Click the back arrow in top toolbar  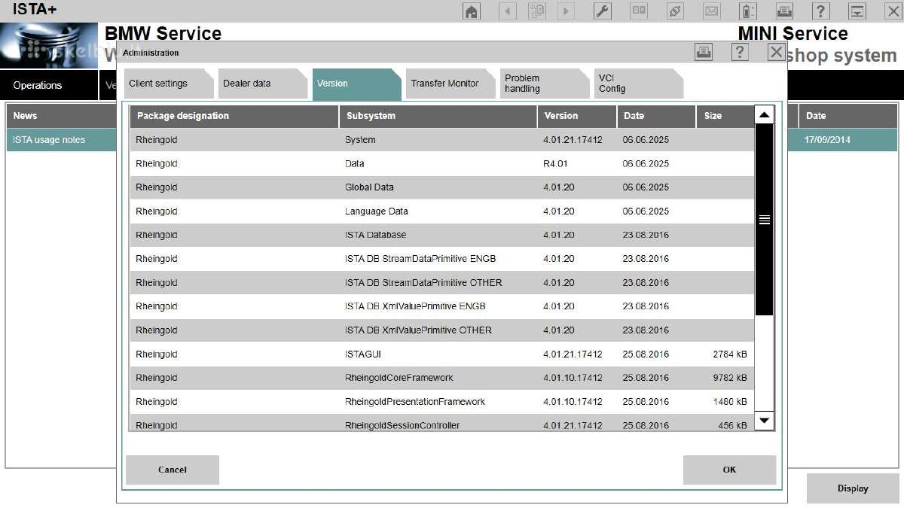pyautogui.click(x=507, y=11)
